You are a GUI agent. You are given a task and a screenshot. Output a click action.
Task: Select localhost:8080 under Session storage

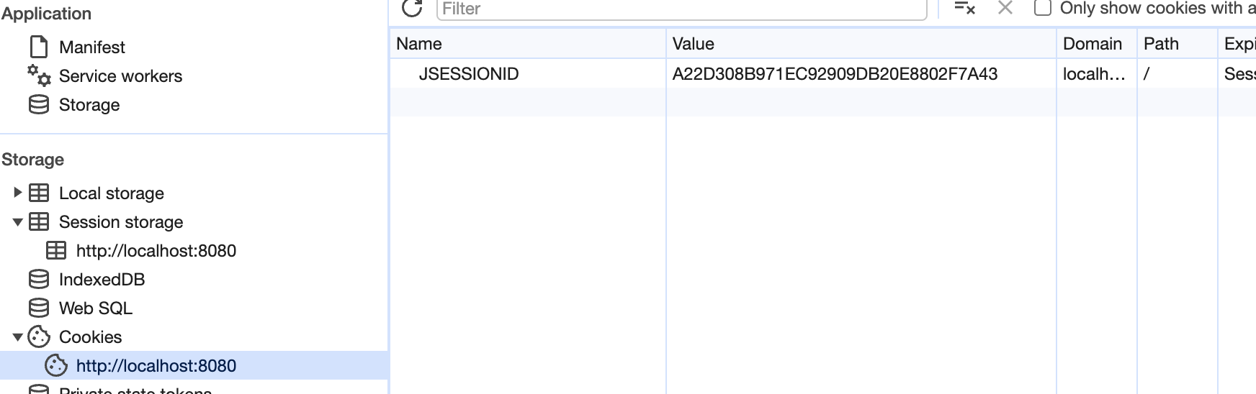pos(156,251)
